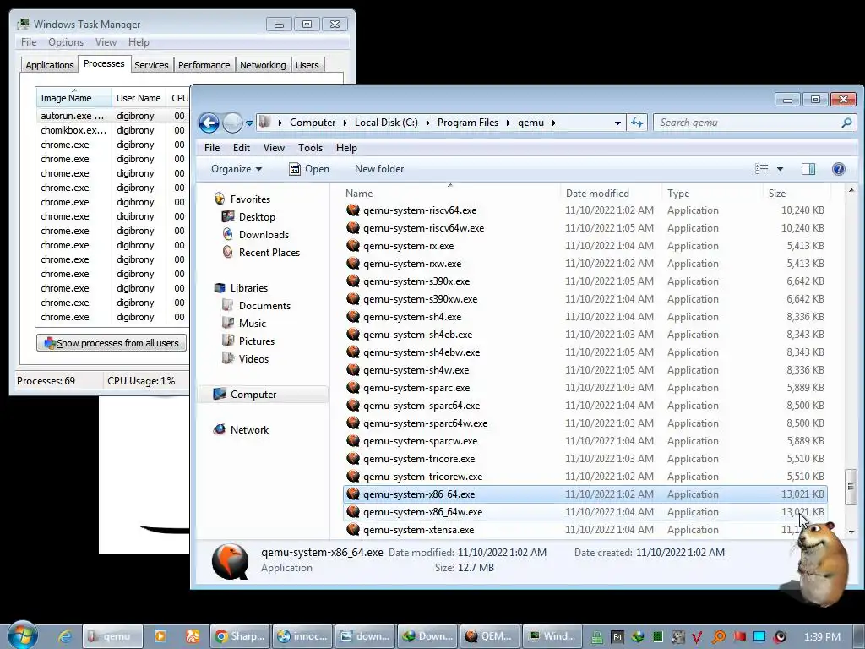Click the taskbar clock showing 1:39 PM

click(x=822, y=637)
